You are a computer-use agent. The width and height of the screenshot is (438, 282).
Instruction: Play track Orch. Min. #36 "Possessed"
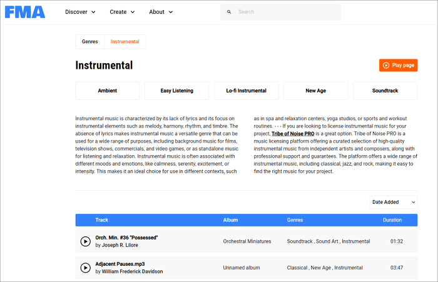coord(86,241)
